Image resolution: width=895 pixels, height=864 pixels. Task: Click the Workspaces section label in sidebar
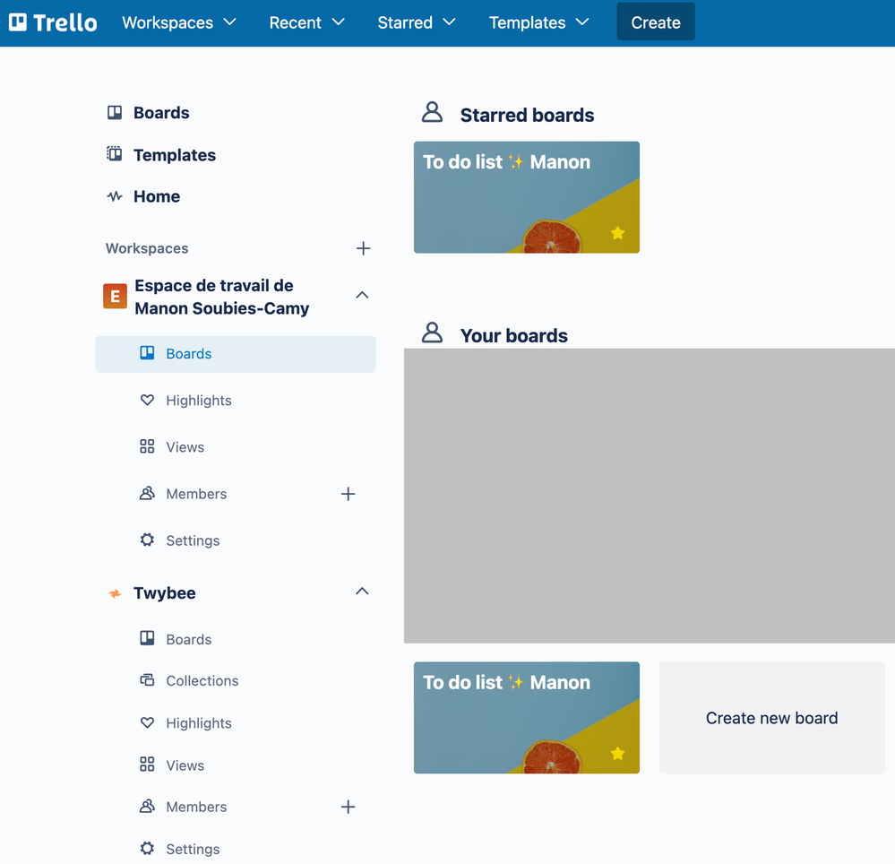click(147, 248)
